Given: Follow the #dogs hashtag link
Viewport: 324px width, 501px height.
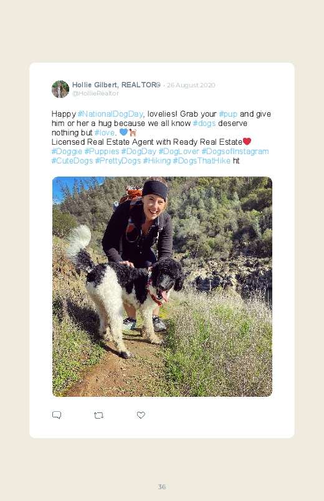Looking at the screenshot, I should (x=204, y=124).
